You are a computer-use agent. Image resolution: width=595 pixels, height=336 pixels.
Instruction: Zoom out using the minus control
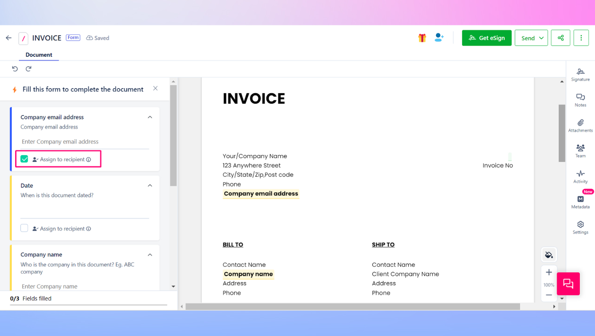coord(548,295)
